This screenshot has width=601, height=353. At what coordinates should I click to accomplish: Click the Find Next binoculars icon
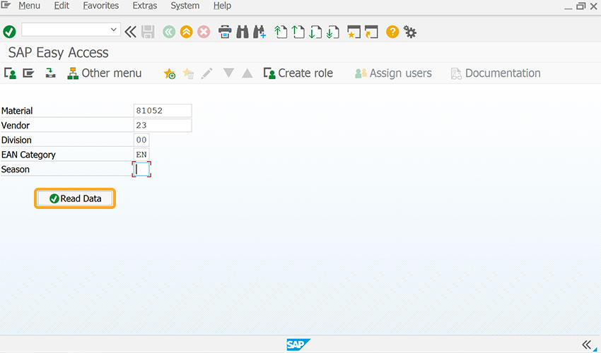259,32
